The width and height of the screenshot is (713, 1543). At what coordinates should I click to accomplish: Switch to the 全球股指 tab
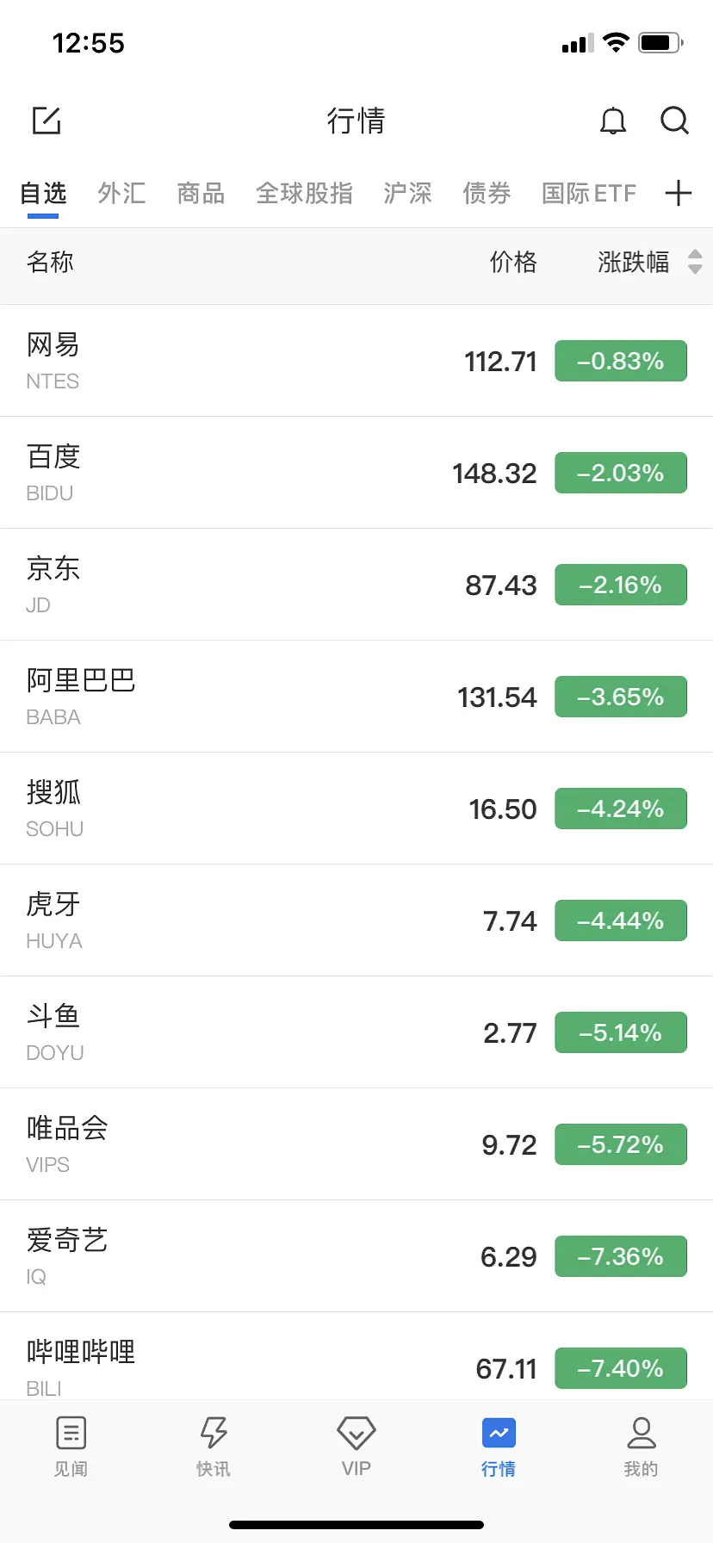(304, 193)
